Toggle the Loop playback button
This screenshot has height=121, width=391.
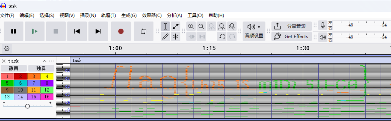[144, 31]
